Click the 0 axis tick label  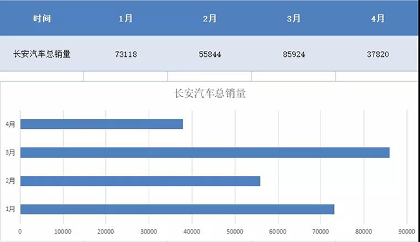tap(20, 231)
